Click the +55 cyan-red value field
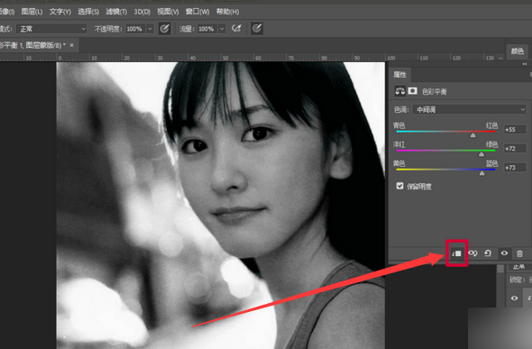This screenshot has width=532, height=349. pyautogui.click(x=515, y=130)
